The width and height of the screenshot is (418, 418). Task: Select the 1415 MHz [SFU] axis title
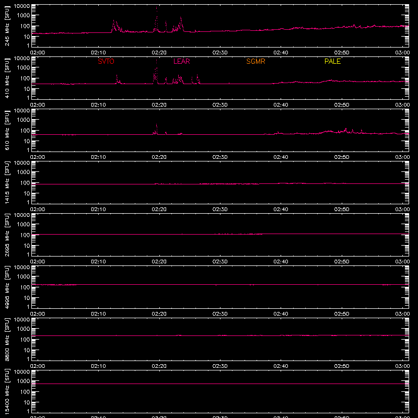[x=7, y=182]
